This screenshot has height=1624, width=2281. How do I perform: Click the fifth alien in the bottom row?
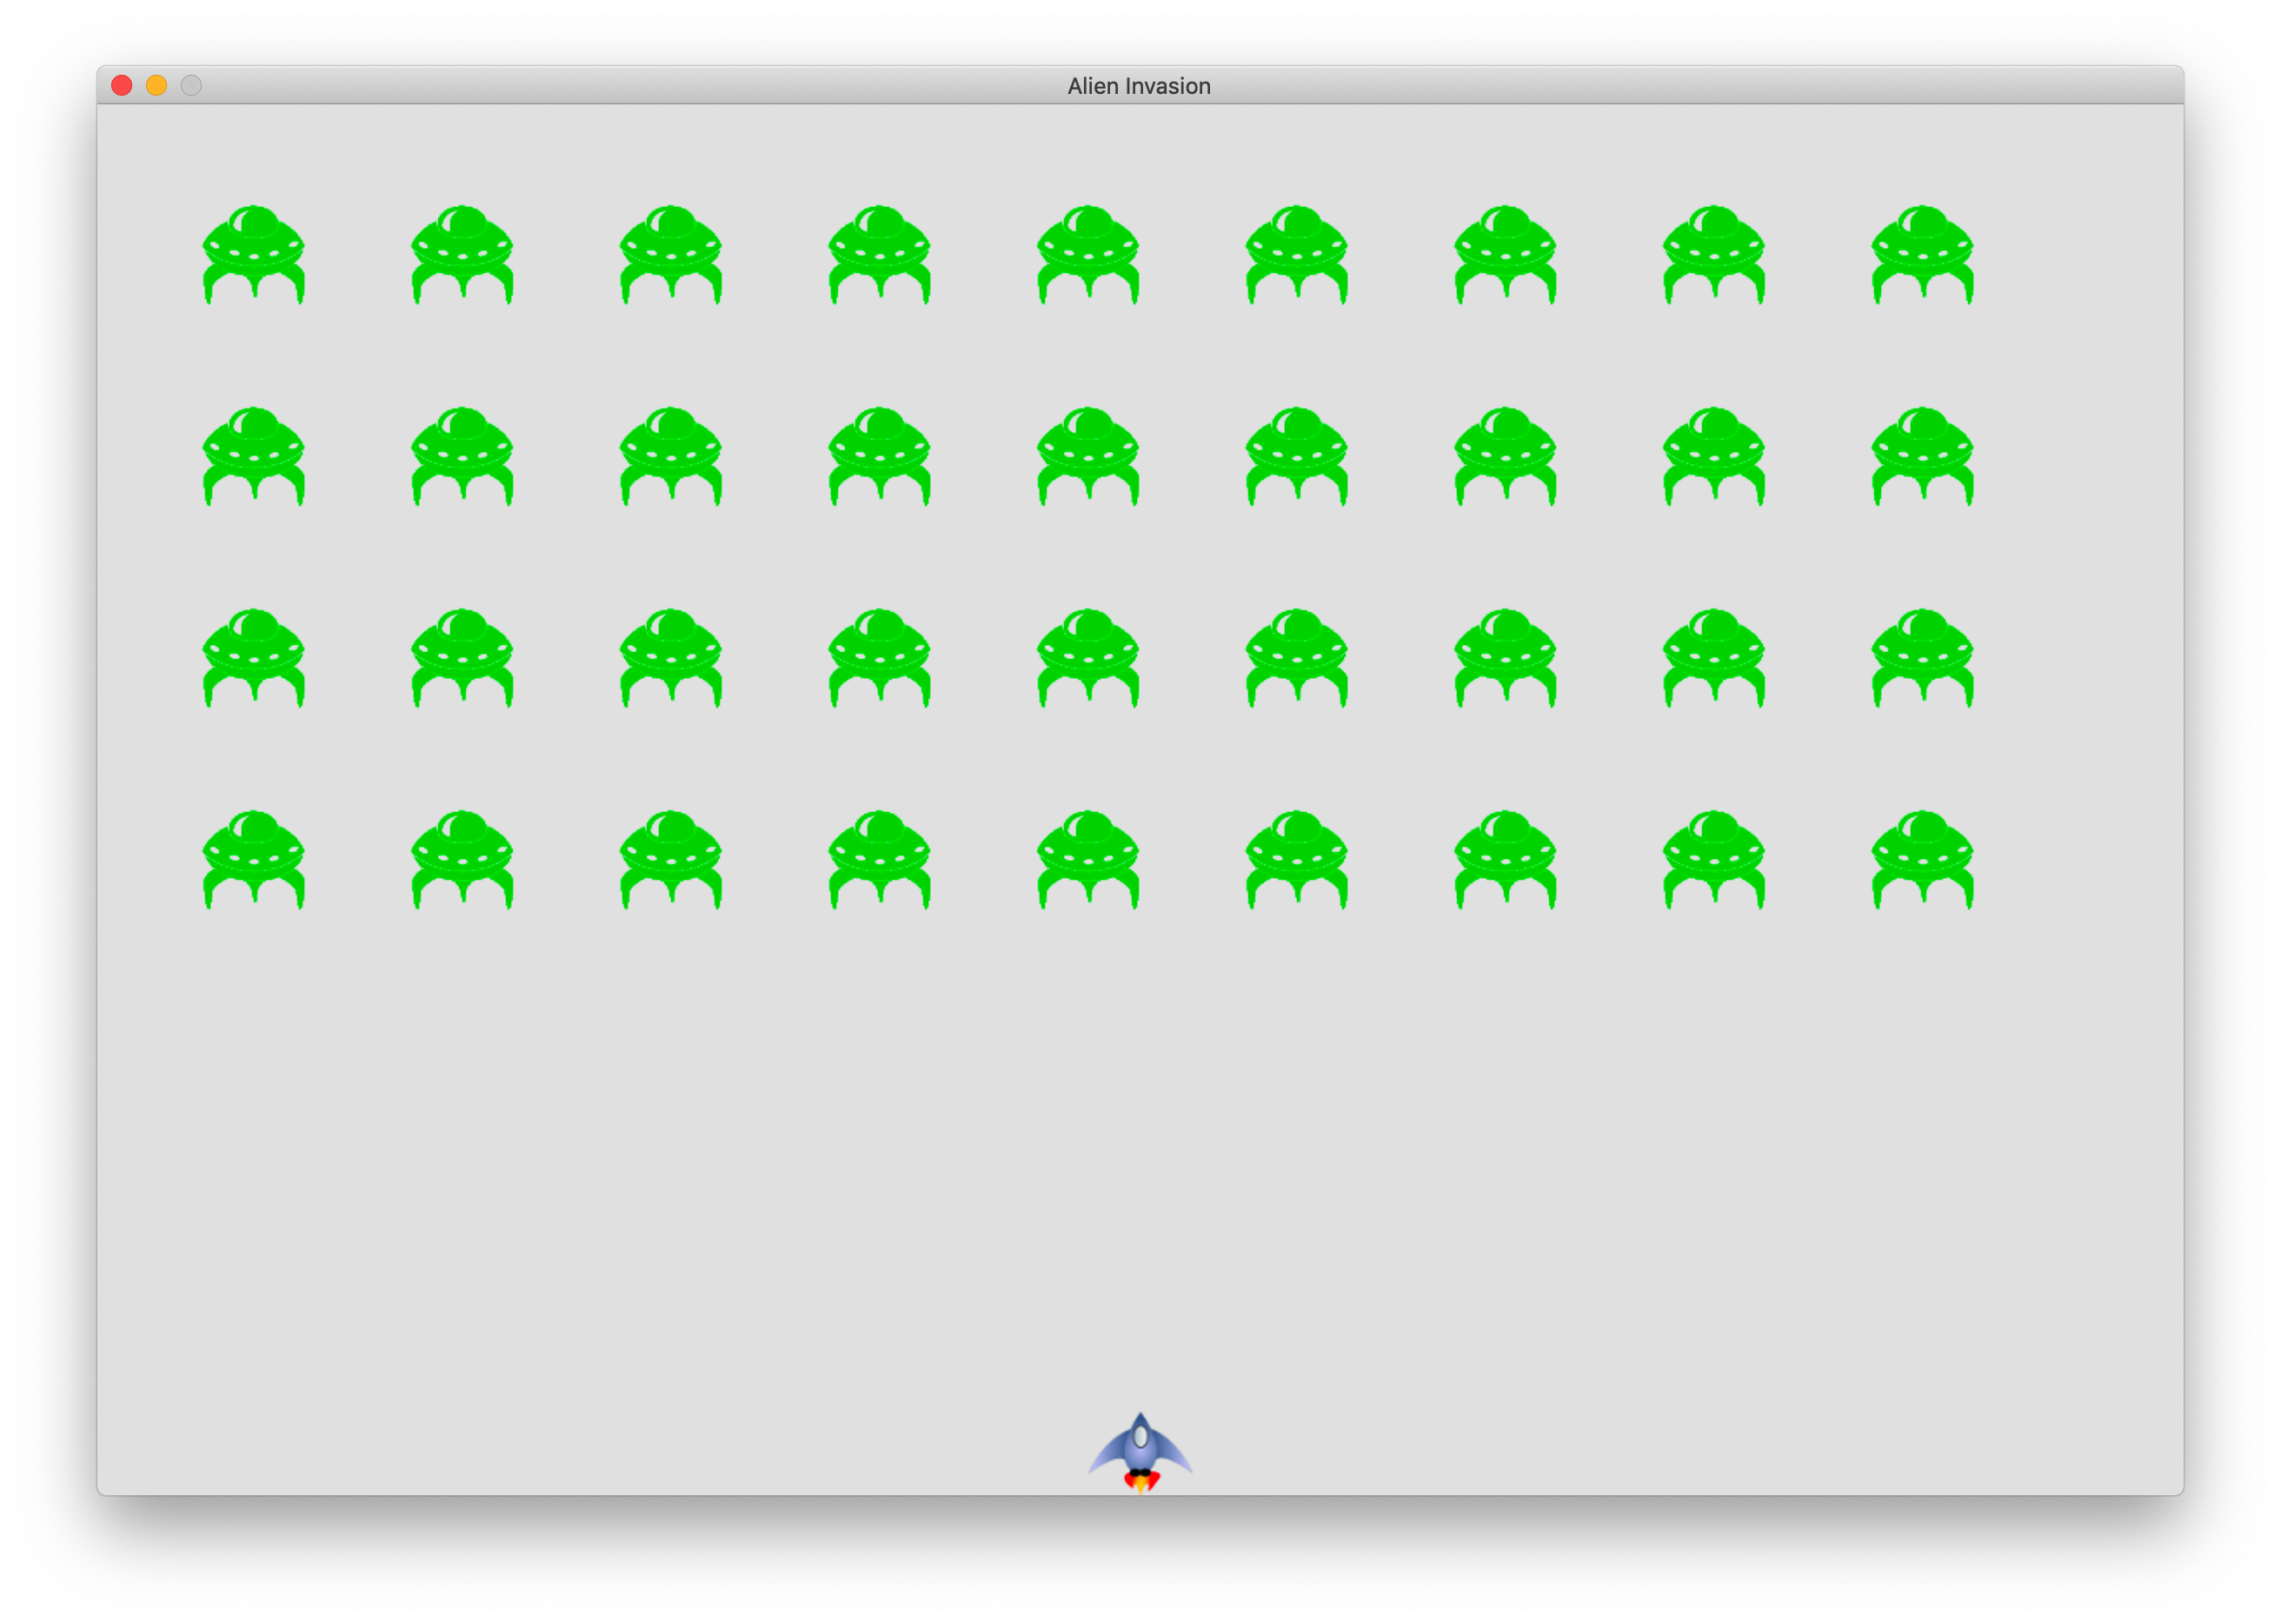click(x=1088, y=859)
